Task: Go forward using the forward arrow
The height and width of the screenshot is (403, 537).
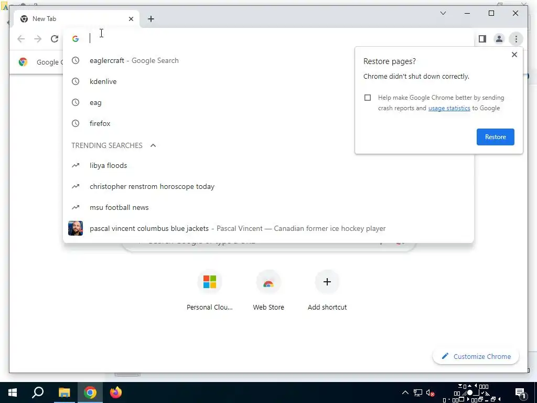Action: 38,39
